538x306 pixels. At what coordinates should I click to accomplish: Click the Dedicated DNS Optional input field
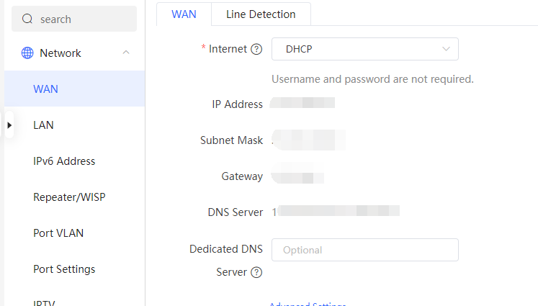click(364, 250)
